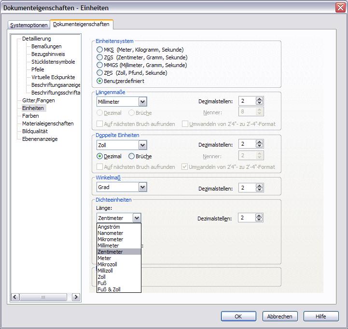
Task: Switch to the Systemoptionen tab
Action: point(29,25)
